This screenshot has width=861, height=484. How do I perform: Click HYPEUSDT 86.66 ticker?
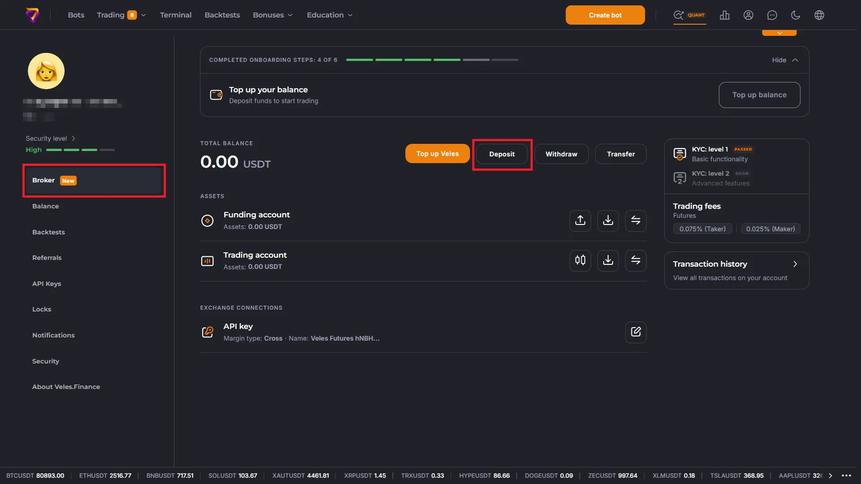tap(484, 475)
